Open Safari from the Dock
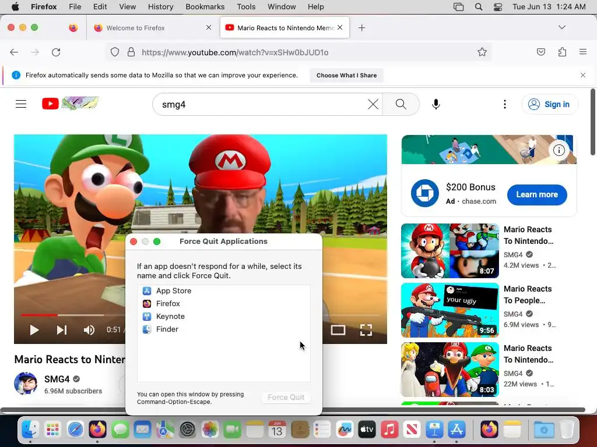Image resolution: width=597 pixels, height=447 pixels. 75,430
